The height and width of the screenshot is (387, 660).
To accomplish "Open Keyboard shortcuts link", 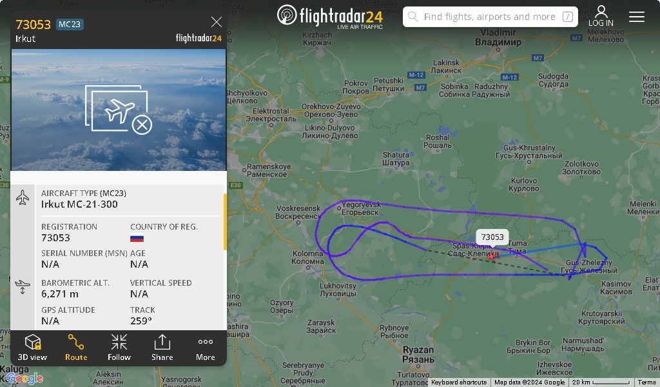I will point(458,382).
